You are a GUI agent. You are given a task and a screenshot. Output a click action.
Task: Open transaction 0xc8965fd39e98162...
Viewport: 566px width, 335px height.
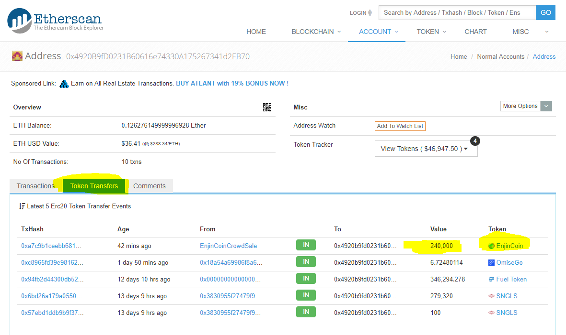coord(52,263)
